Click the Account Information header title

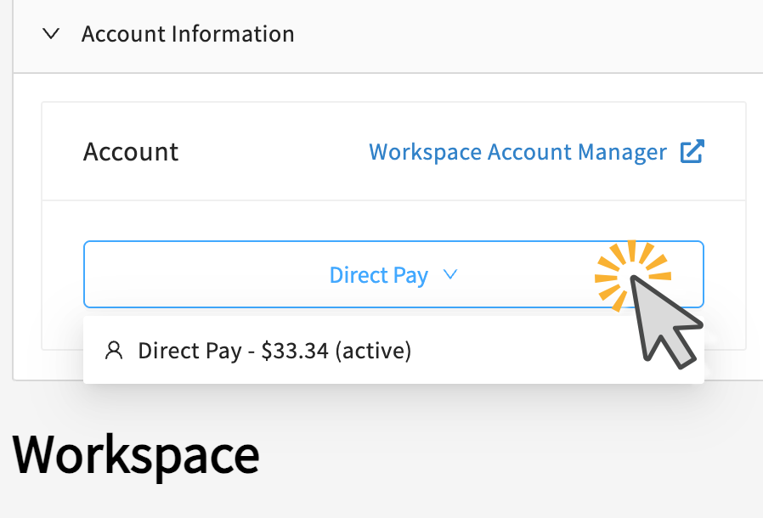(188, 35)
